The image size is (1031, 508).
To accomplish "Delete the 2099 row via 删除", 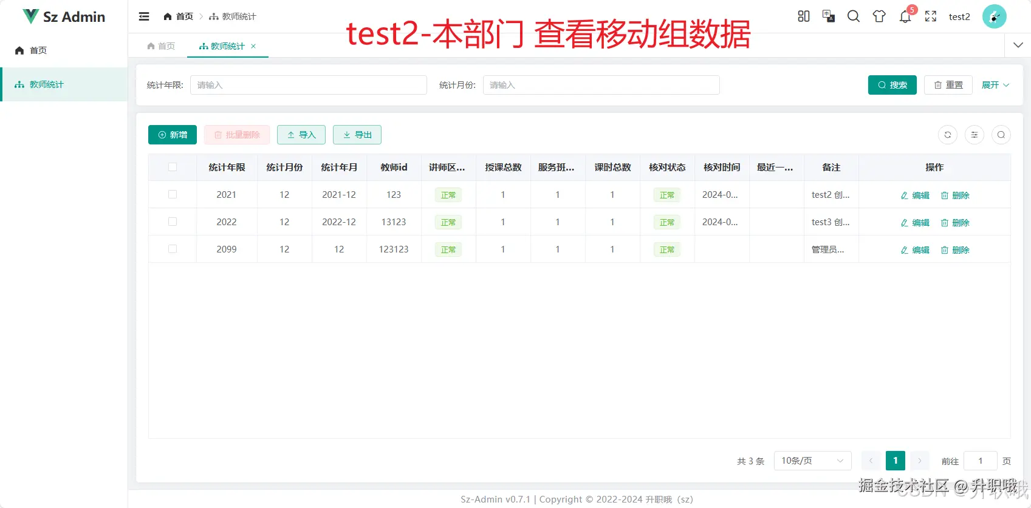I will (x=955, y=250).
